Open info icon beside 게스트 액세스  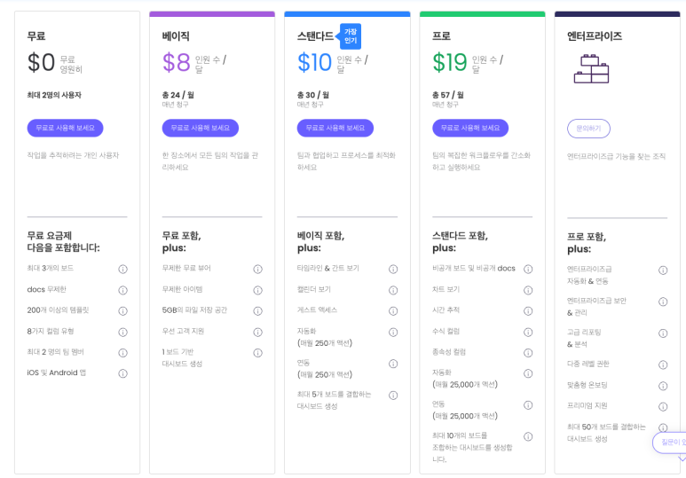pyautogui.click(x=392, y=310)
